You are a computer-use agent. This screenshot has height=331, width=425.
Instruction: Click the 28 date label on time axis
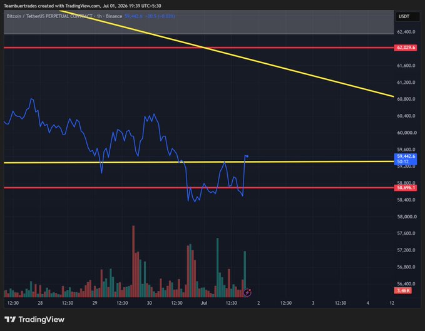click(40, 303)
